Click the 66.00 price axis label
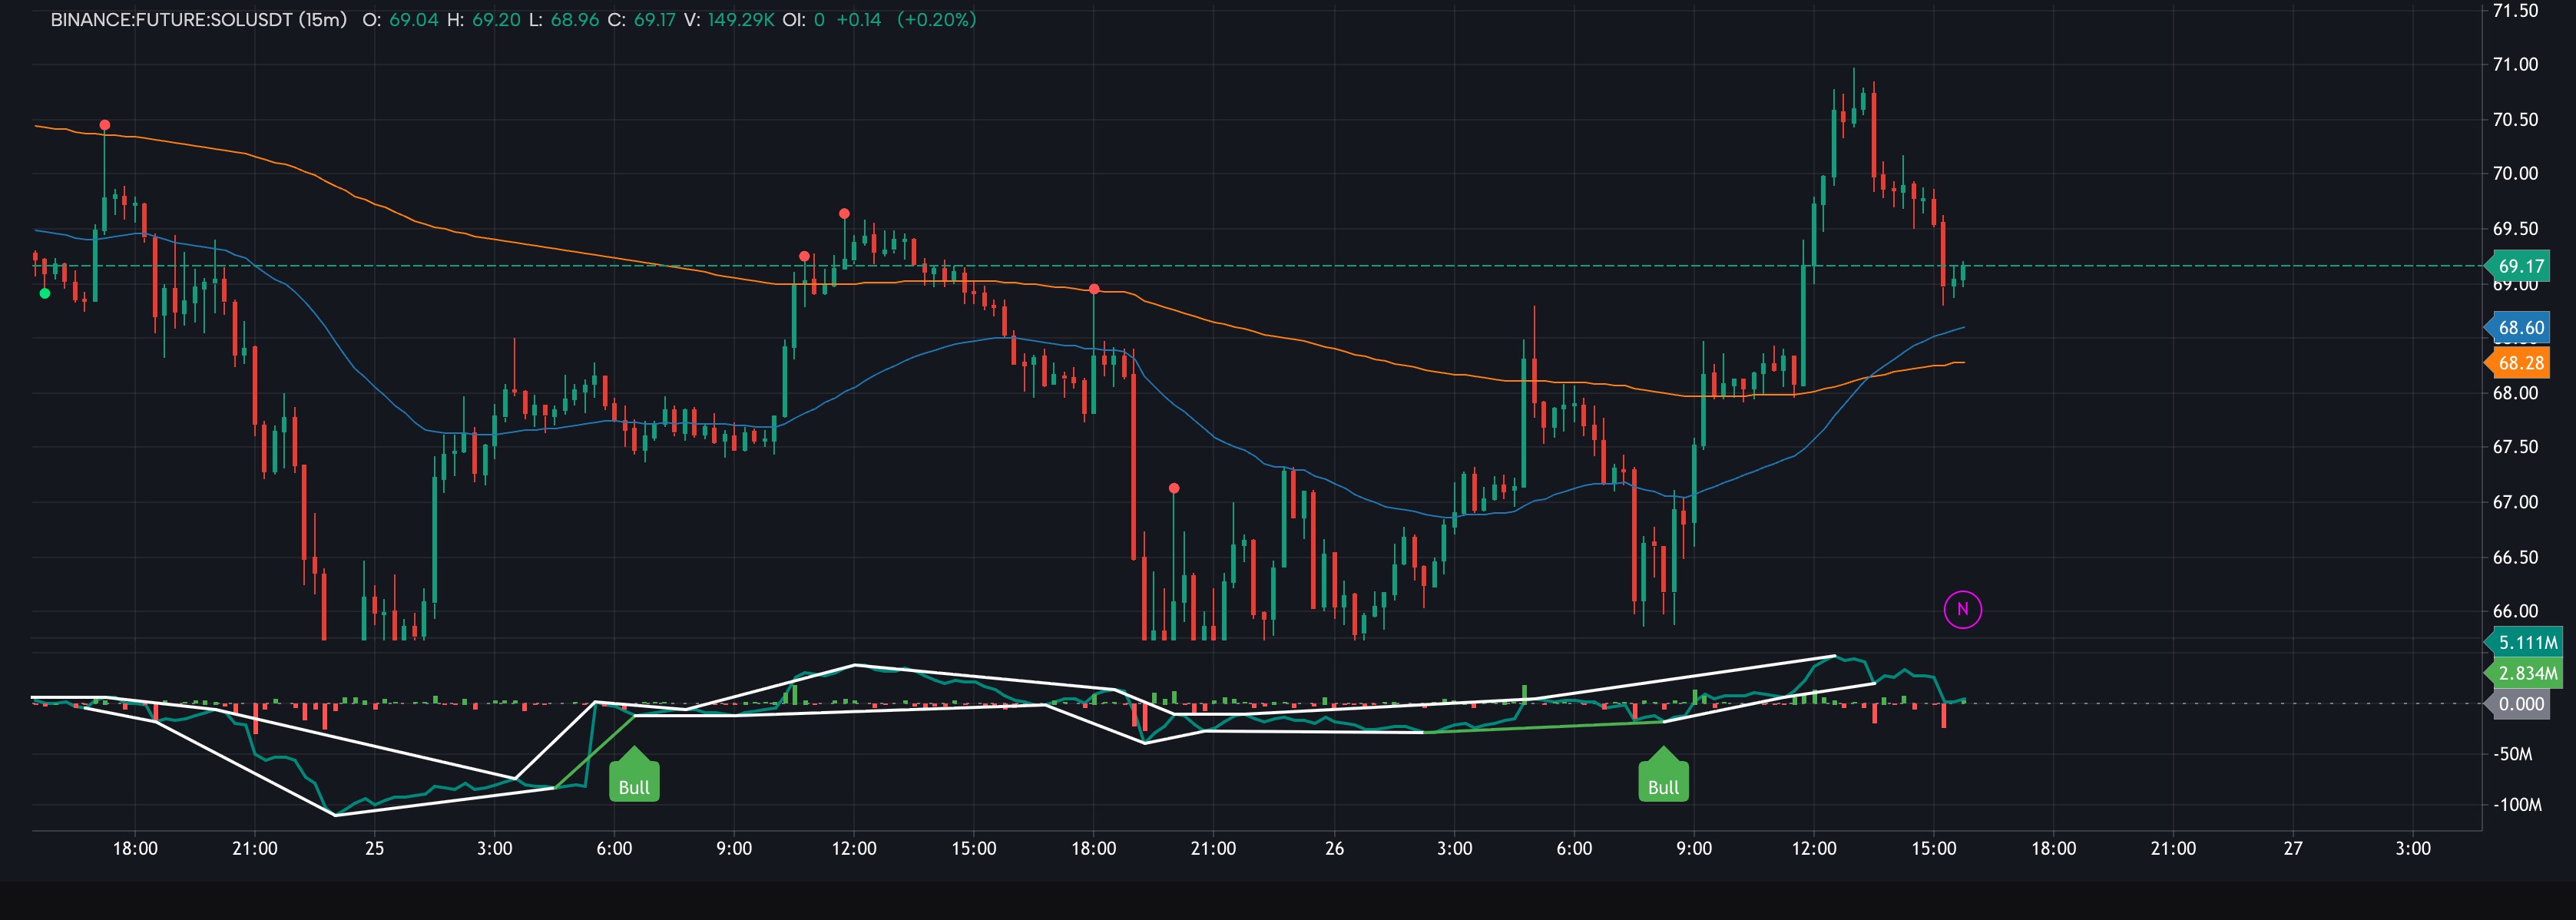The image size is (2576, 920). (2515, 611)
